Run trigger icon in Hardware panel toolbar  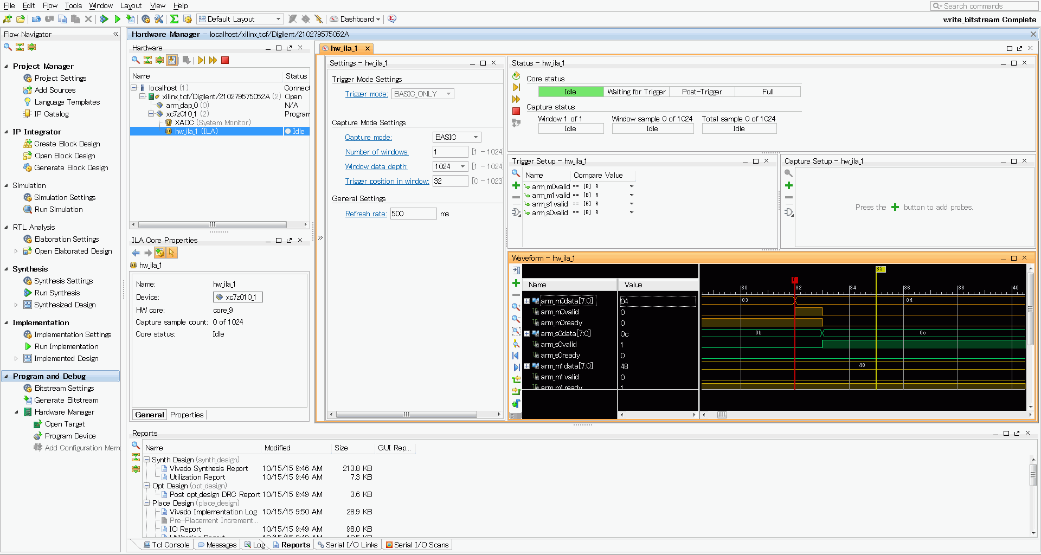[201, 60]
